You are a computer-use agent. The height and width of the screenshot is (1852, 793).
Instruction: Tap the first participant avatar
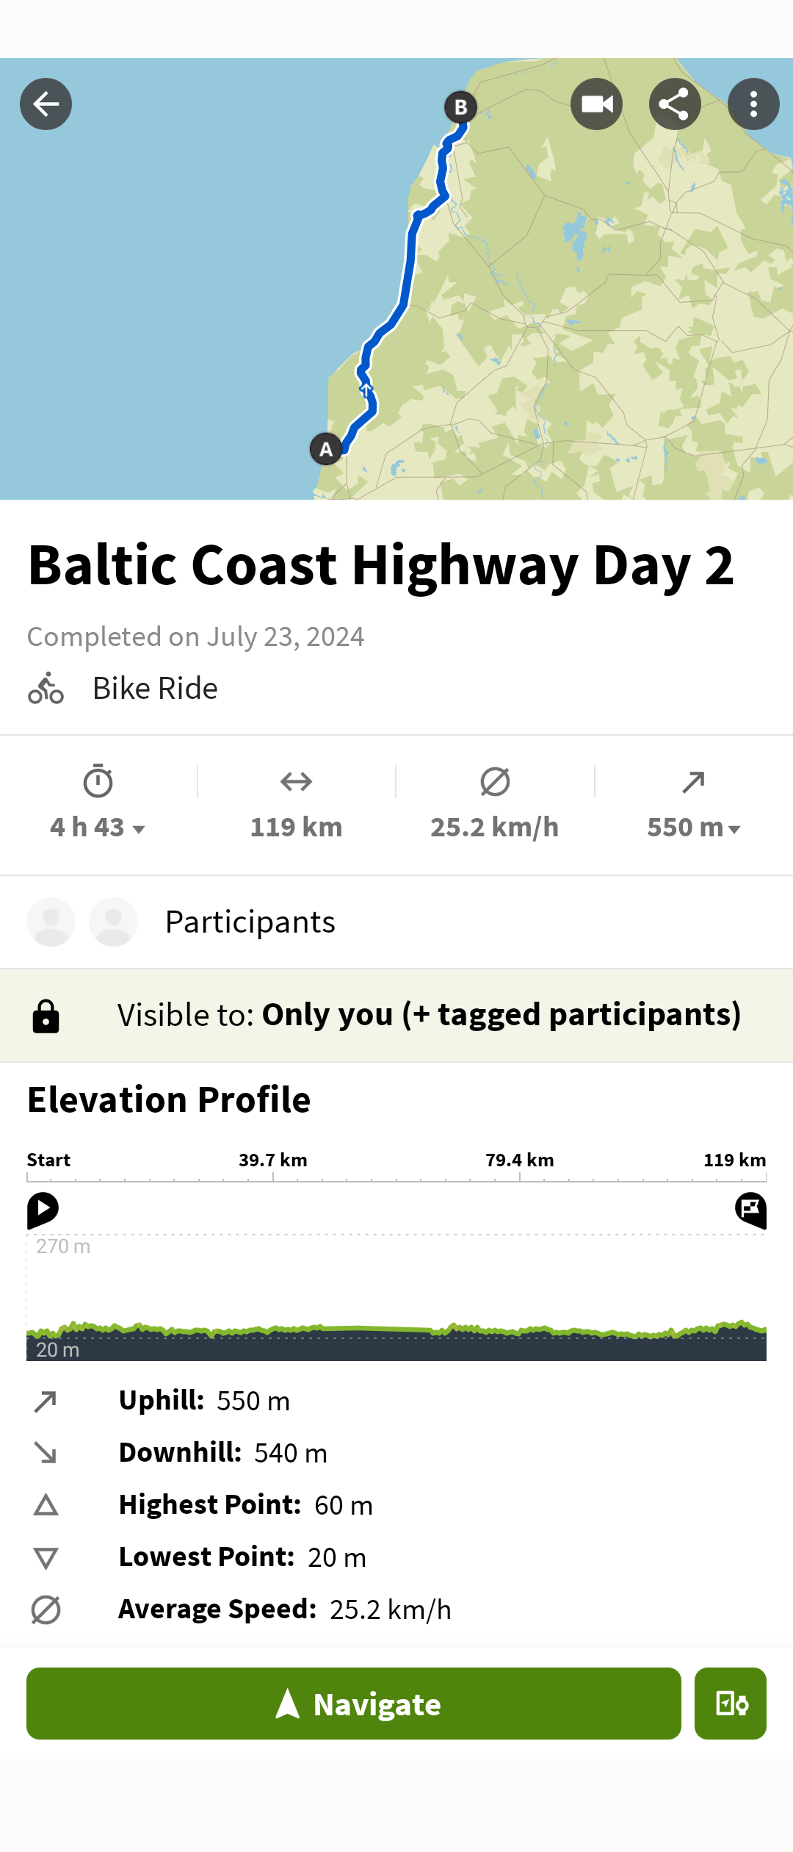[x=51, y=922]
